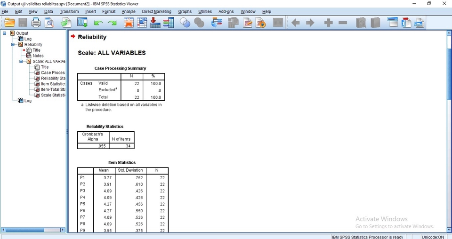The width and height of the screenshot is (452, 239).
Task: Demote outline item with right arrow icon
Action: point(310,23)
